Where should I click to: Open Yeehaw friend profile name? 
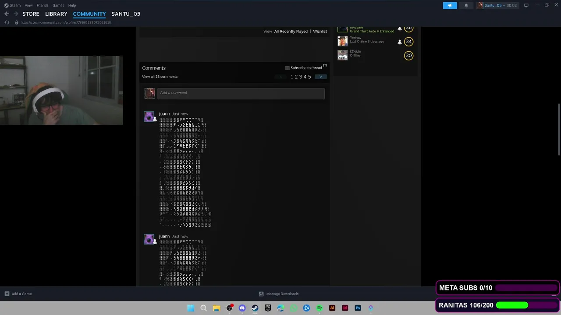pos(355,38)
